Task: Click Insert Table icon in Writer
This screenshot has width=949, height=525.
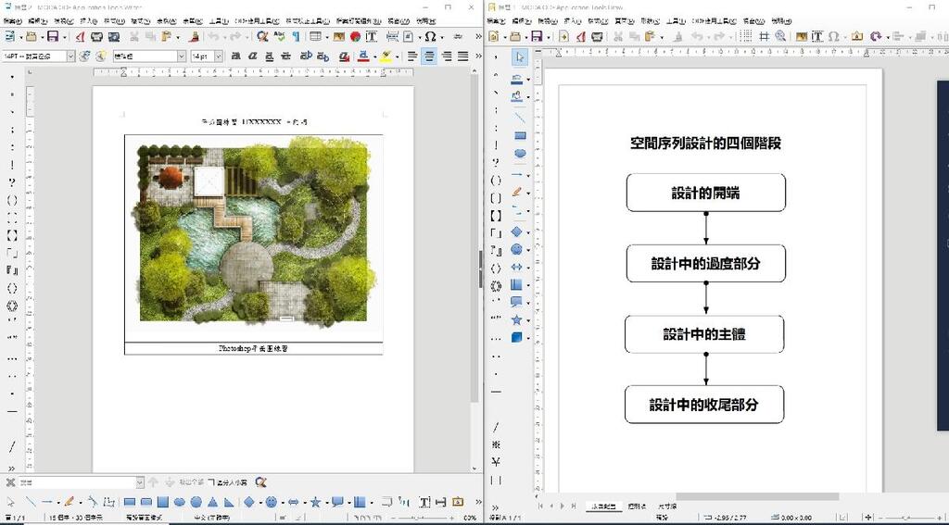Action: pos(316,36)
